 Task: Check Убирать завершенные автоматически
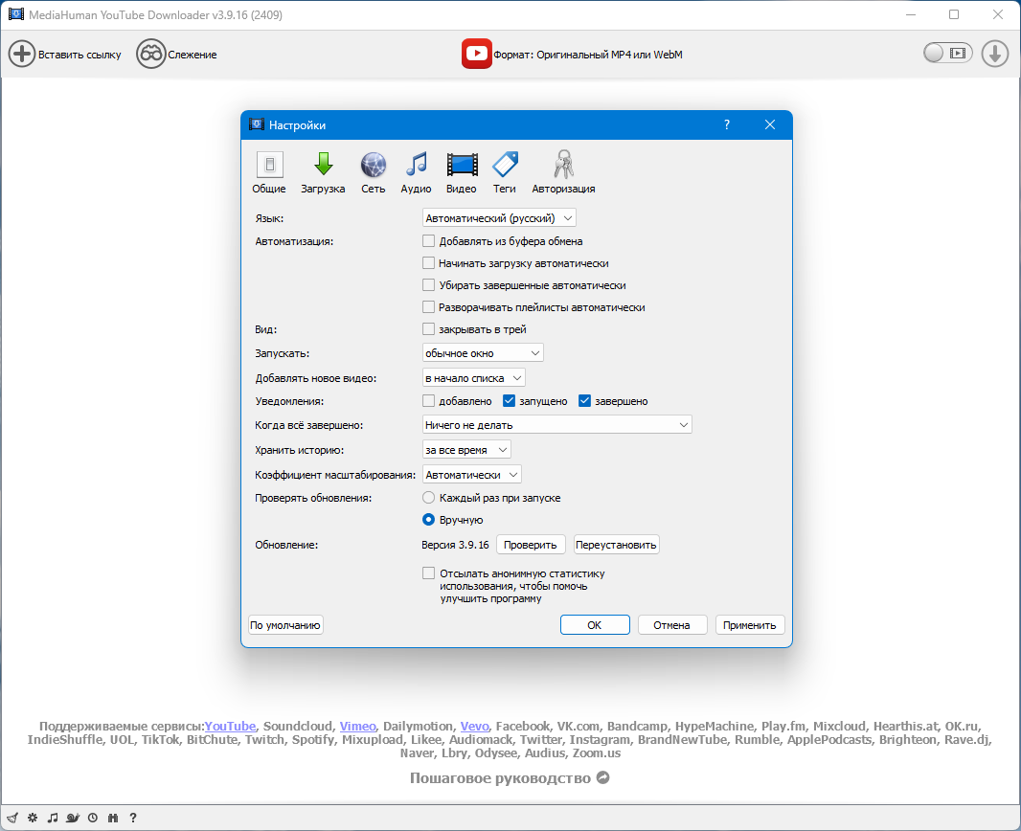click(x=428, y=285)
